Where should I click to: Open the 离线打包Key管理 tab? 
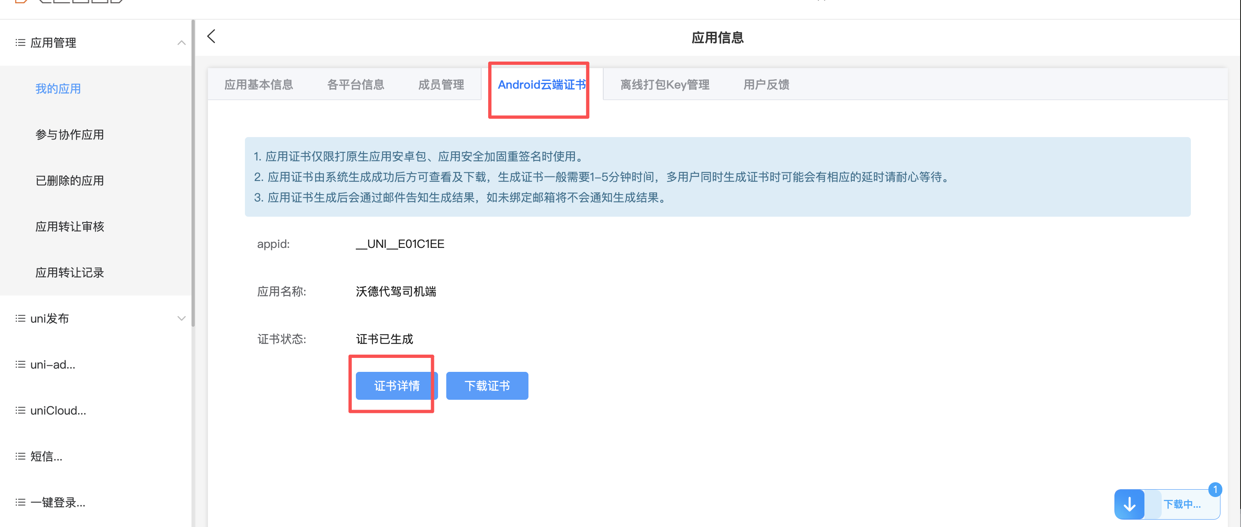coord(664,85)
